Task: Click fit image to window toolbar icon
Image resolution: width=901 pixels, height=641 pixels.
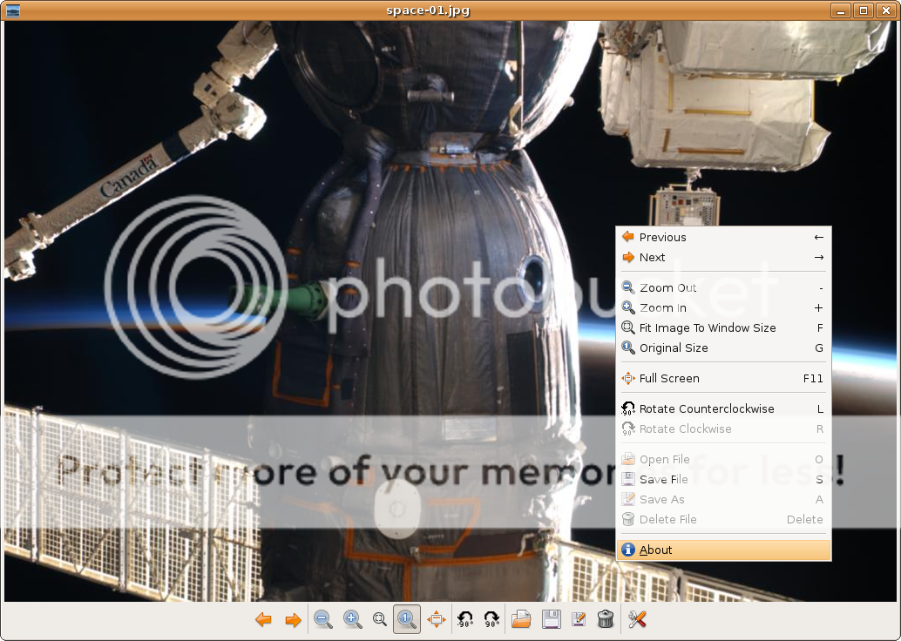Action: click(x=379, y=619)
